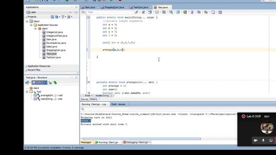
Task: Collapse the Application Sources folder
Action: pyautogui.click(x=31, y=25)
